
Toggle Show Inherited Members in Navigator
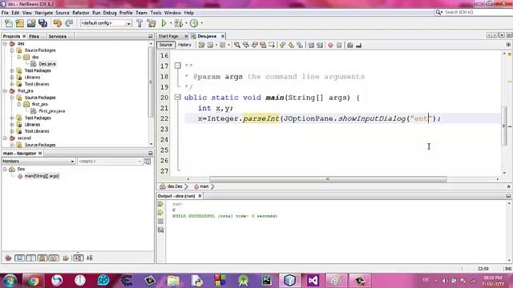(x=8, y=258)
